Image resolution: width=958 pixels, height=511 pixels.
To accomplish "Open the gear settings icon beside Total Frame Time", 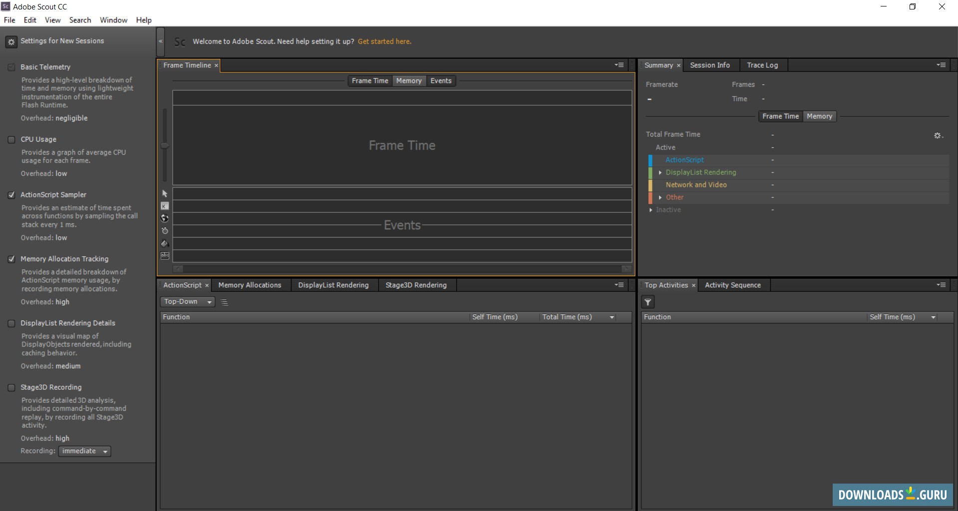I will pyautogui.click(x=938, y=135).
